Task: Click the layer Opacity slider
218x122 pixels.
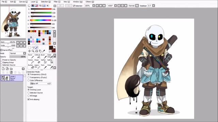Action: 18,57
